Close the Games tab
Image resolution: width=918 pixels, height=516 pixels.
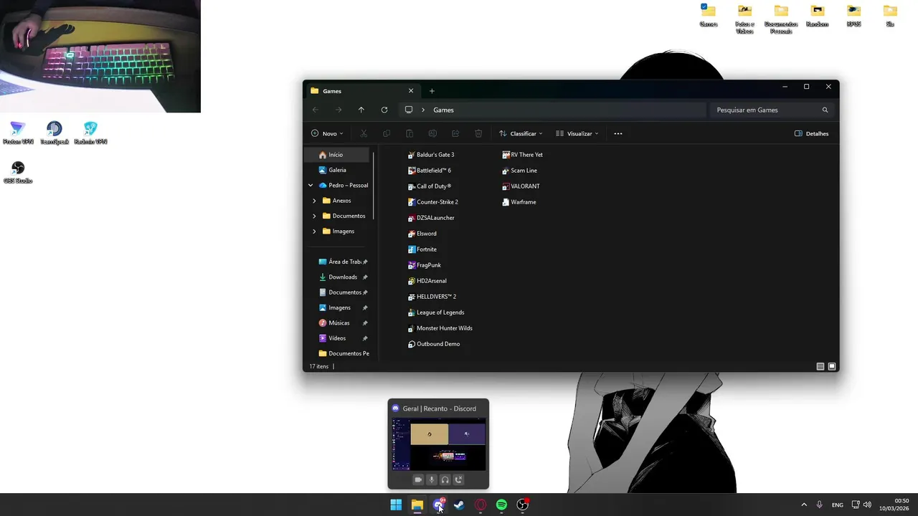point(411,91)
